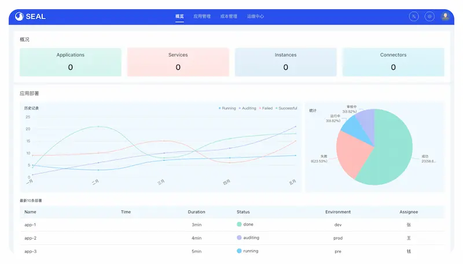Toggle the Auditing series in chart legend

(248, 108)
